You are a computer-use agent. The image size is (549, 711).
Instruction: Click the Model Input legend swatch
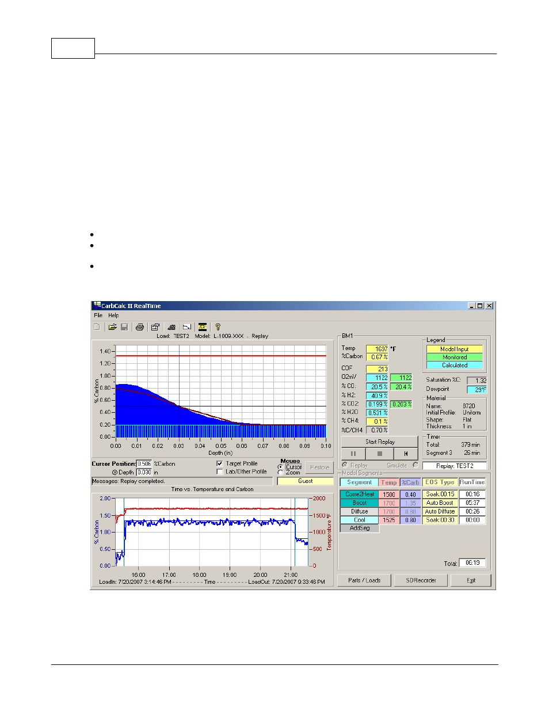(x=455, y=349)
